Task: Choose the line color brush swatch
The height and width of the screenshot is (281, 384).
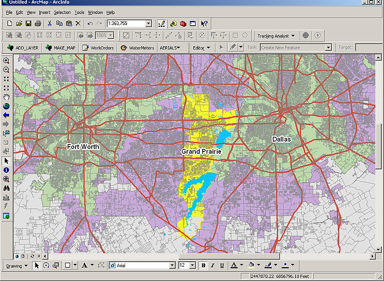Action: click(268, 265)
